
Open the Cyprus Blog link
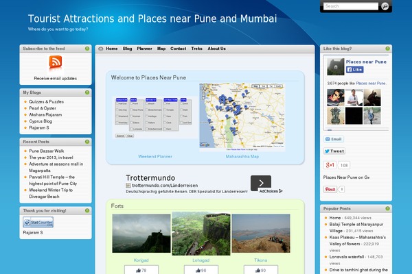point(41,121)
